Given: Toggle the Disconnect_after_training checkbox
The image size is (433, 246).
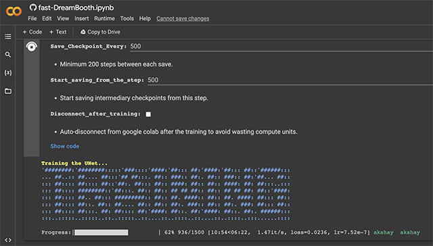Looking at the screenshot, I should click(148, 114).
